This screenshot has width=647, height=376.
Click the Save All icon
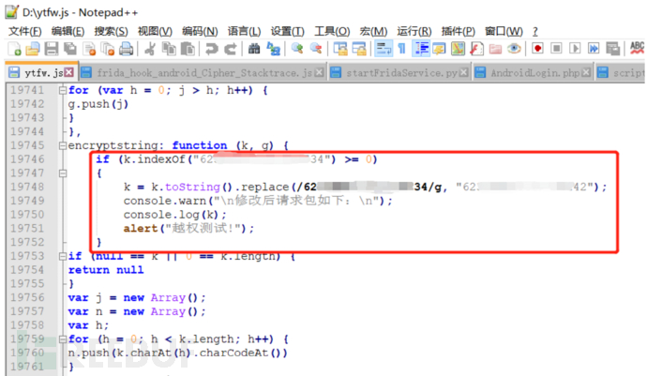[70, 49]
